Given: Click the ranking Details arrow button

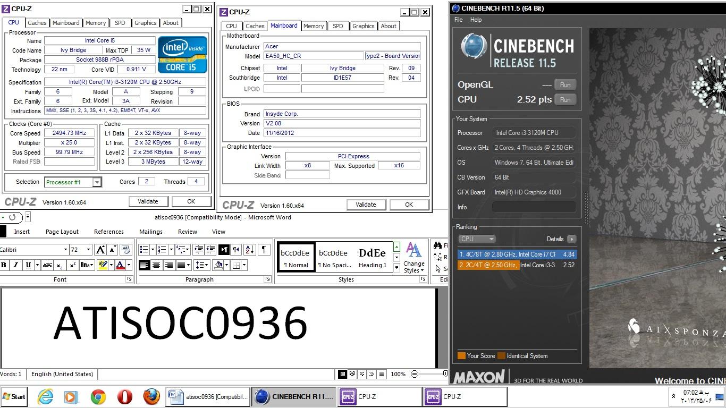Looking at the screenshot, I should tap(571, 239).
